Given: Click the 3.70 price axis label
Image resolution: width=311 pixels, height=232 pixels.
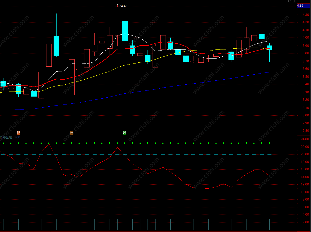Looking at the screenshot, I should pos(306,61).
